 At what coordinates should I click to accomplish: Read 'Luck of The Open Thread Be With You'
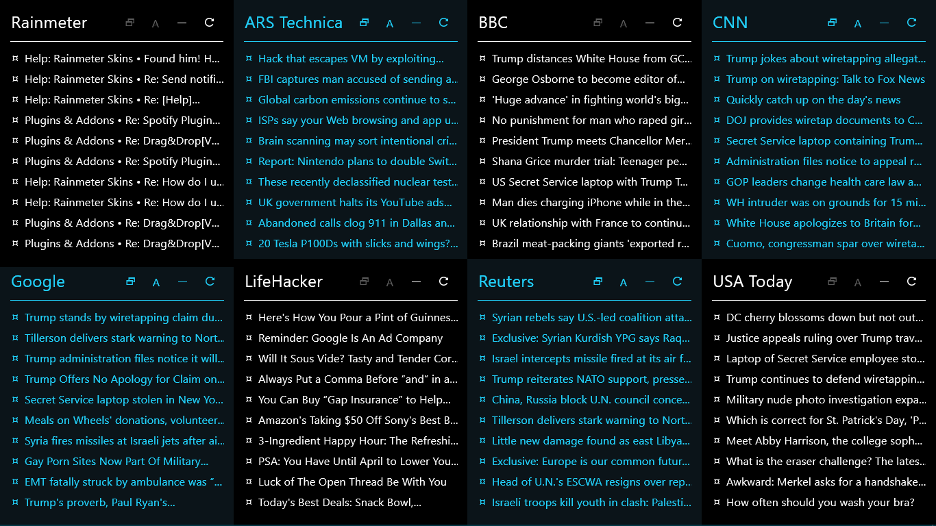352,482
